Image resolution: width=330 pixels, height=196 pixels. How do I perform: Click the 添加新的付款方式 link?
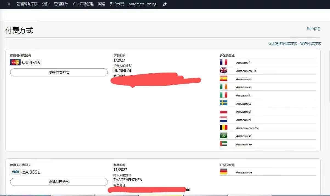click(x=283, y=43)
